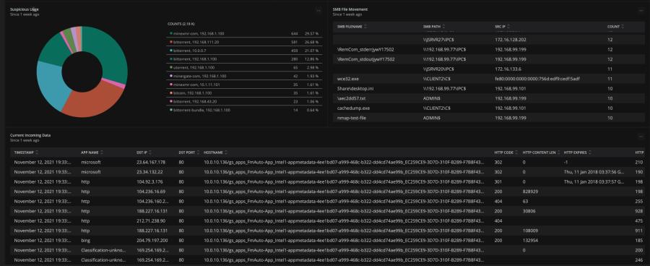The height and width of the screenshot is (266, 650).
Task: Sort by TIMESTAMP column arrows
Action: coord(37,153)
